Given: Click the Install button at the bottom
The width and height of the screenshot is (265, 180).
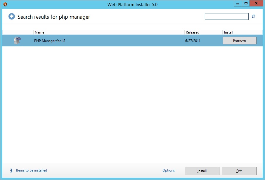Looking at the screenshot, I should pos(202,171).
